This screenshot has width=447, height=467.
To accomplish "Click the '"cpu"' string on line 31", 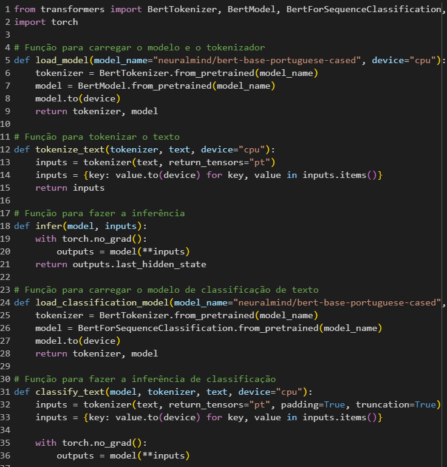I will click(289, 392).
